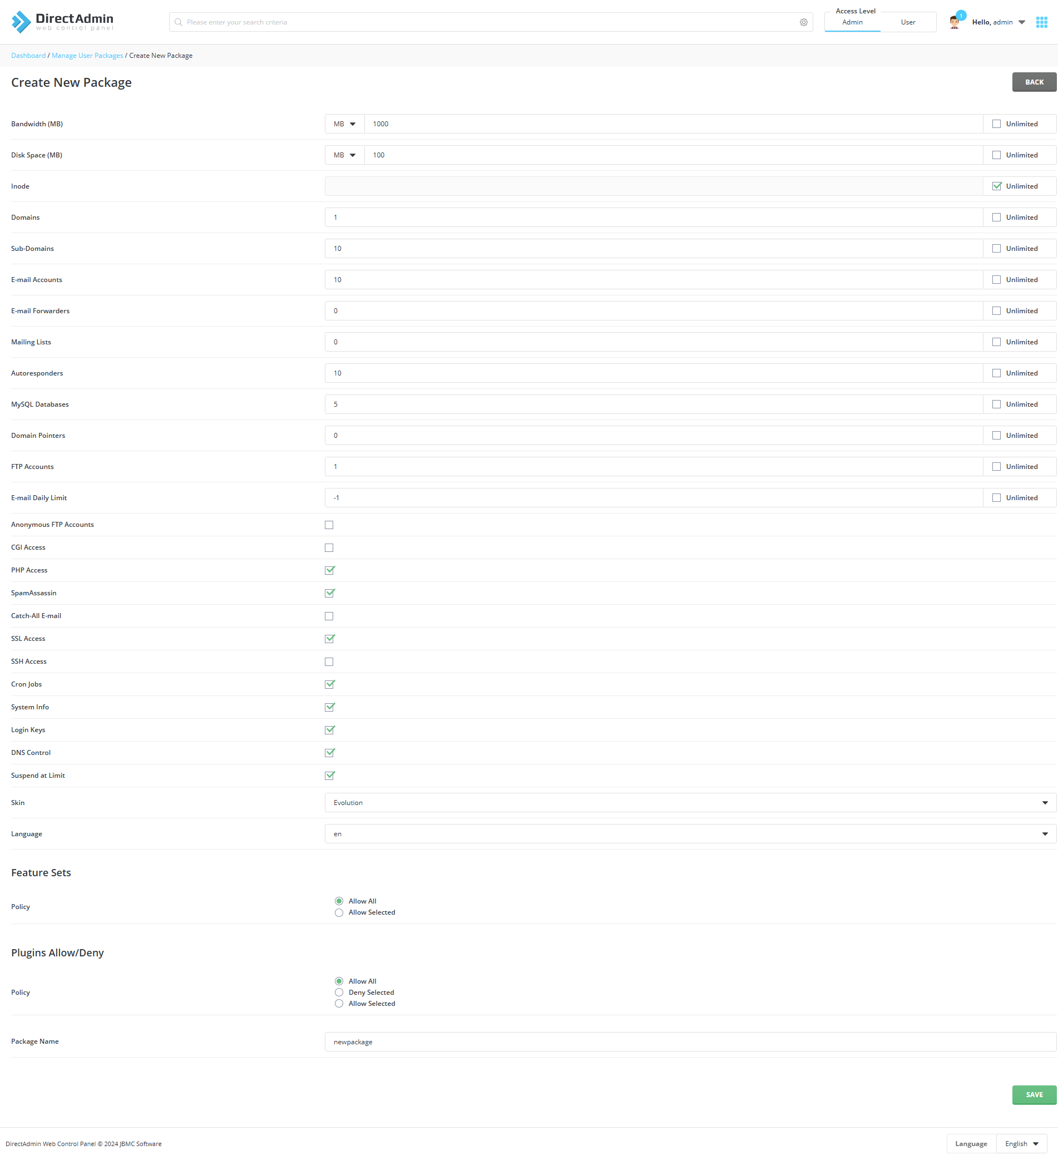Click the SAVE button

(1034, 1094)
